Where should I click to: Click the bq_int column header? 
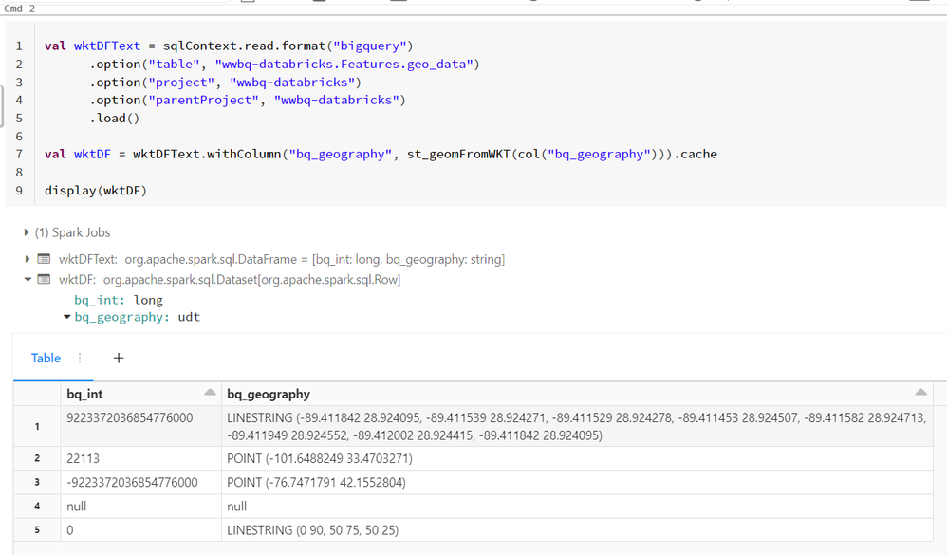pyautogui.click(x=85, y=394)
